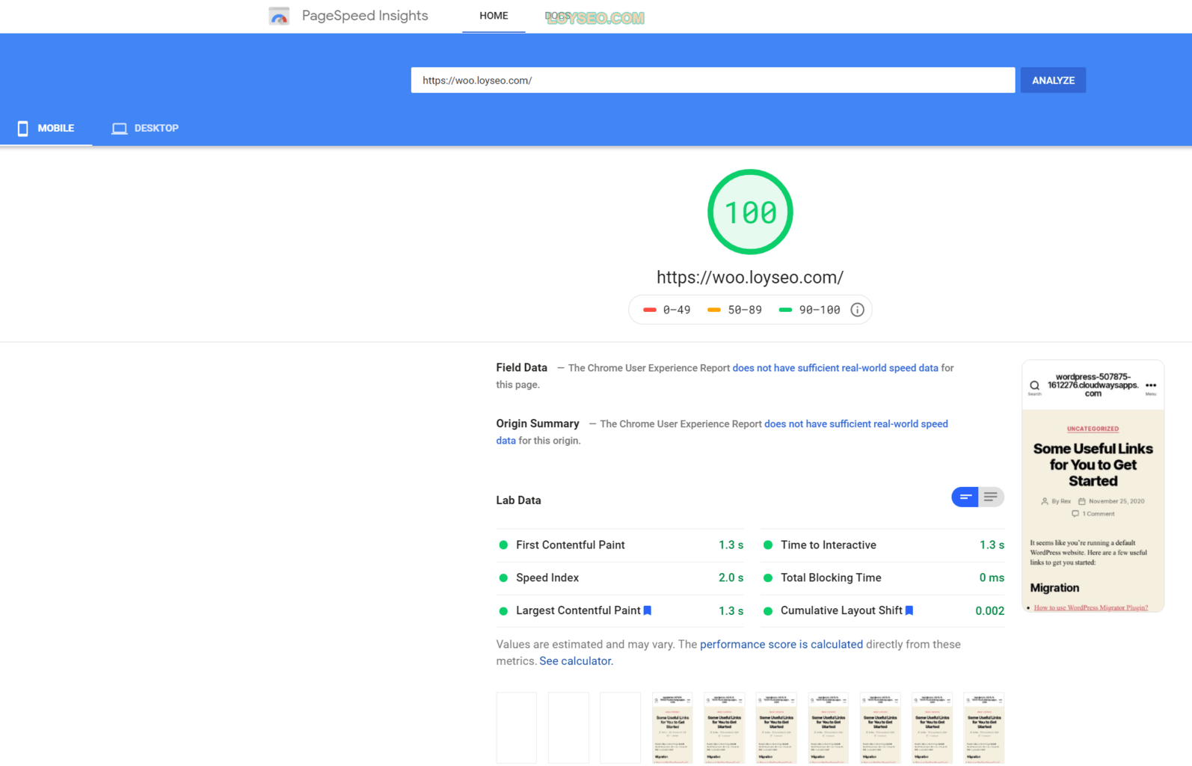This screenshot has width=1192, height=766.
Task: Click the green 90–100 legend marker
Action: [785, 310]
